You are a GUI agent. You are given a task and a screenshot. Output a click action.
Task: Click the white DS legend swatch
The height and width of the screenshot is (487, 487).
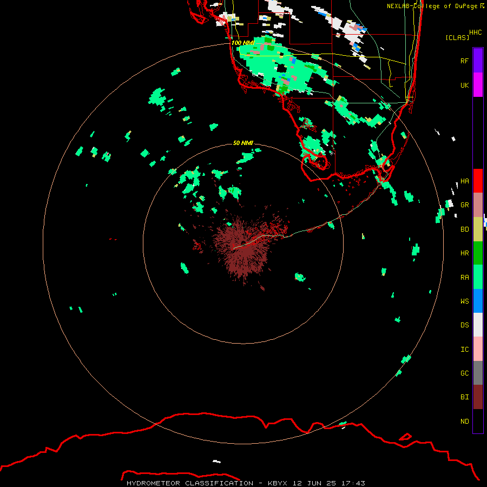point(478,325)
